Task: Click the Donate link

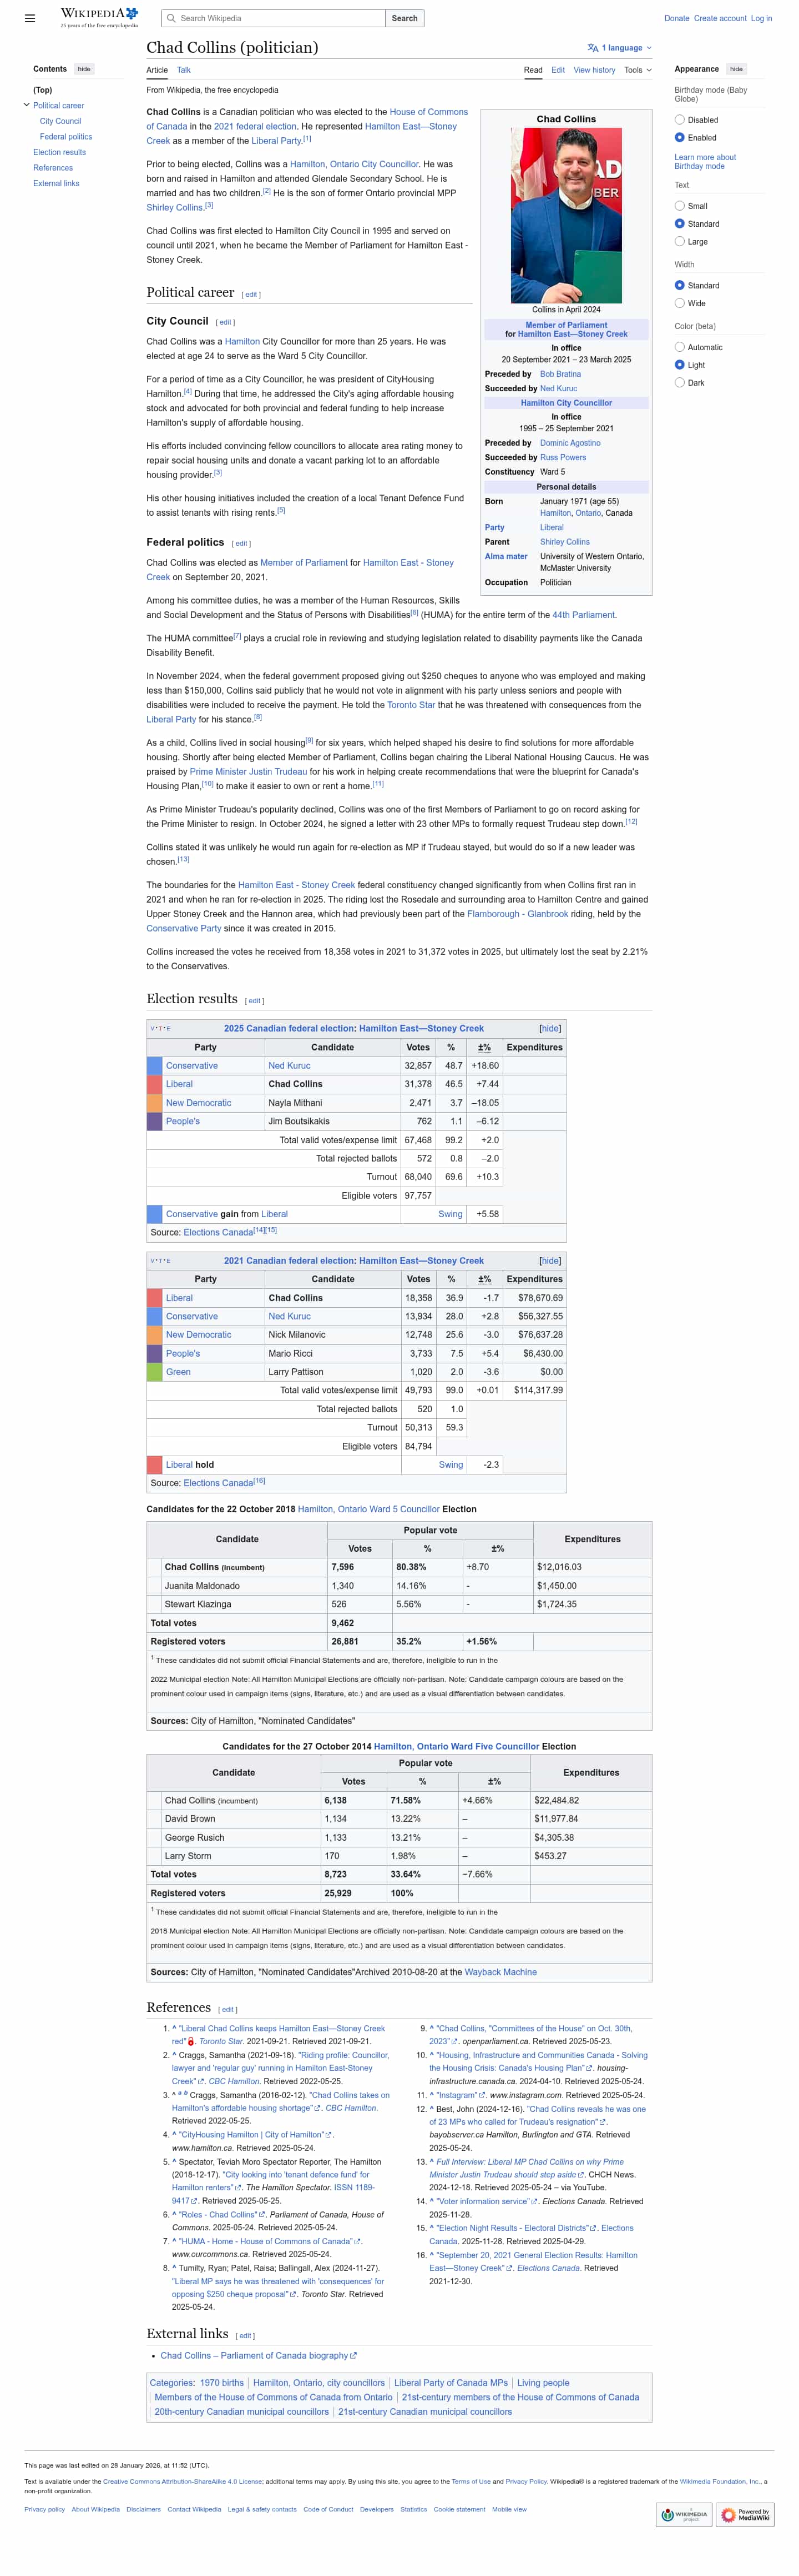Action: coord(676,18)
